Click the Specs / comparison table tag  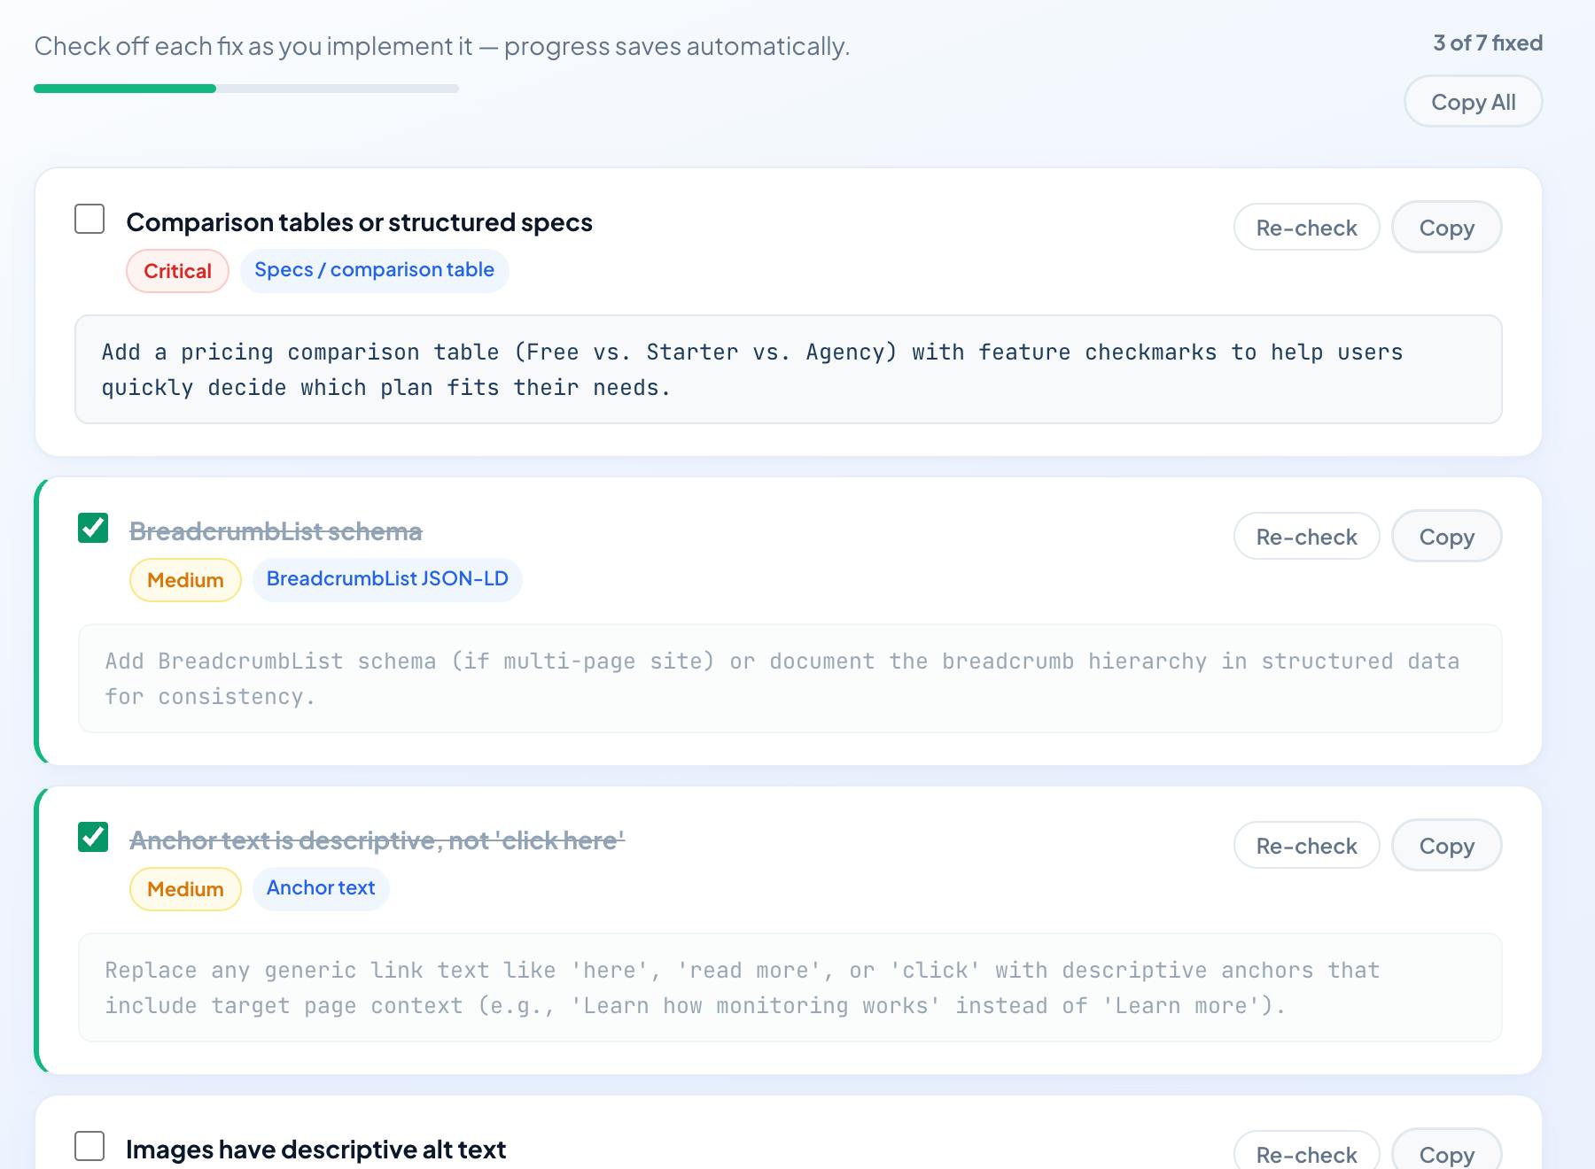click(x=374, y=270)
